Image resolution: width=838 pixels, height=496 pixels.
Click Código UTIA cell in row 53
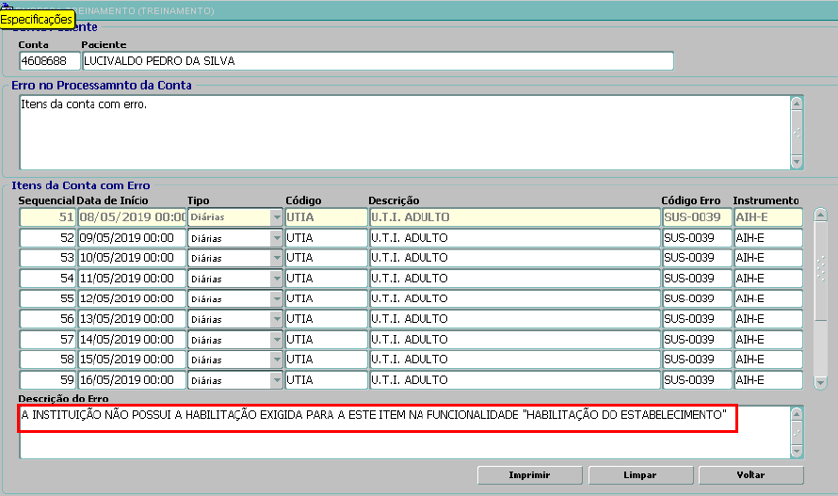click(x=326, y=258)
